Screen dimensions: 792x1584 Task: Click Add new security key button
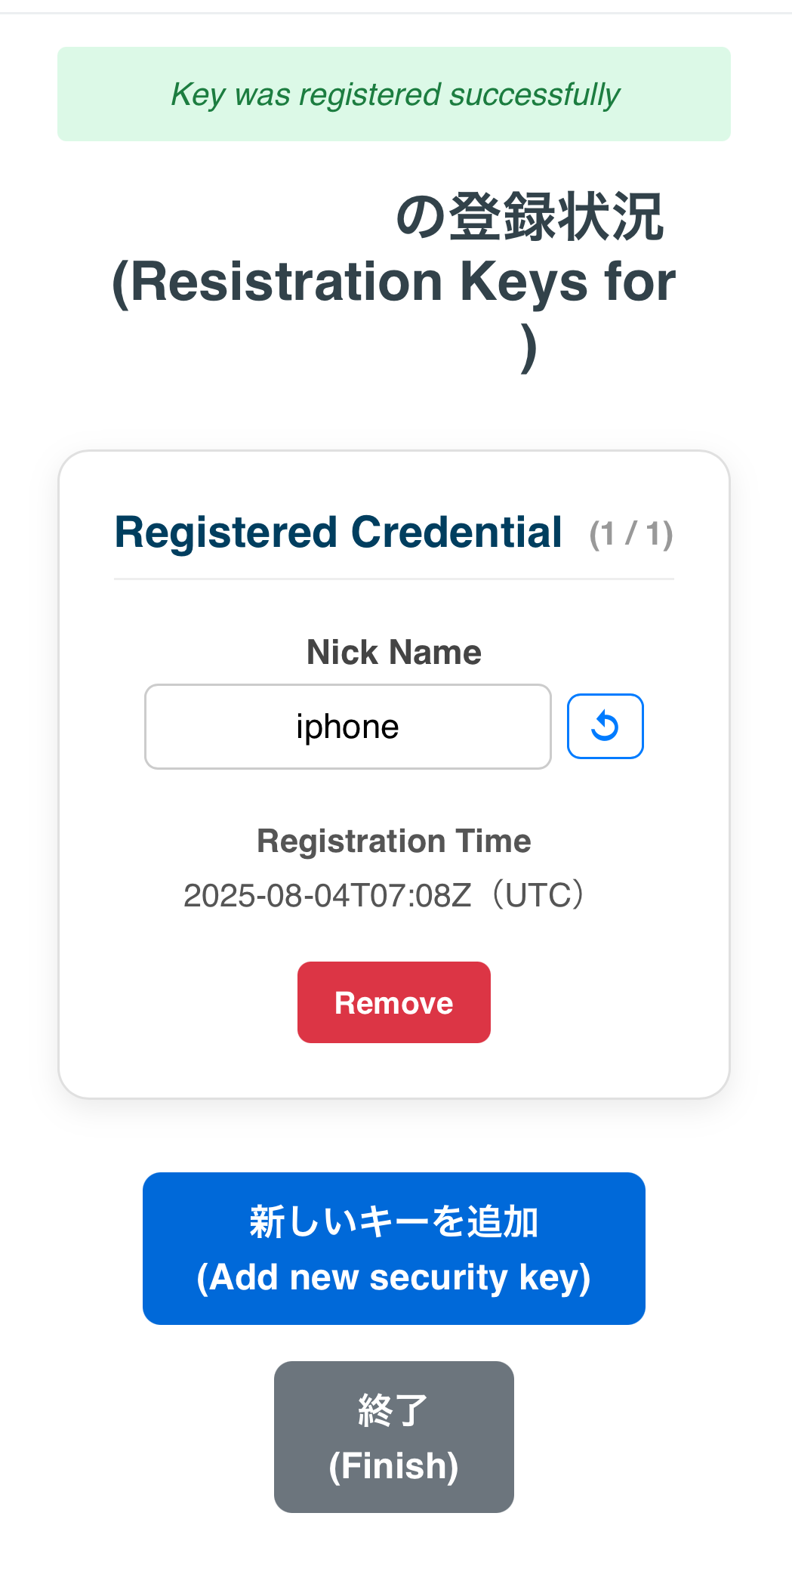click(393, 1248)
